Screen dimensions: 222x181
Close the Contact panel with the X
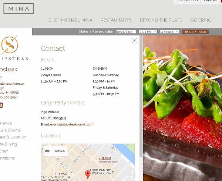tap(135, 40)
